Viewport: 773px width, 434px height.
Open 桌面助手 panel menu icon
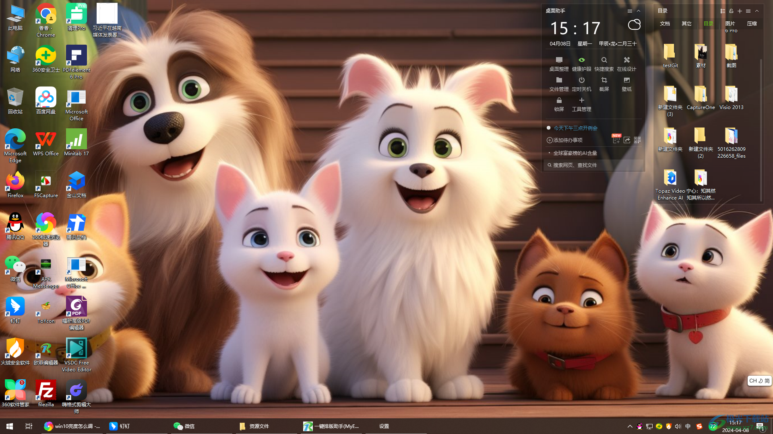630,11
